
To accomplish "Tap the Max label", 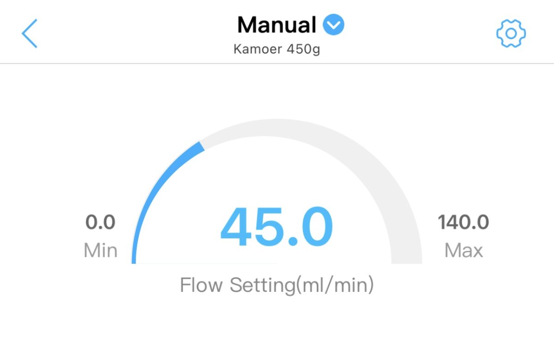I will coord(464,250).
